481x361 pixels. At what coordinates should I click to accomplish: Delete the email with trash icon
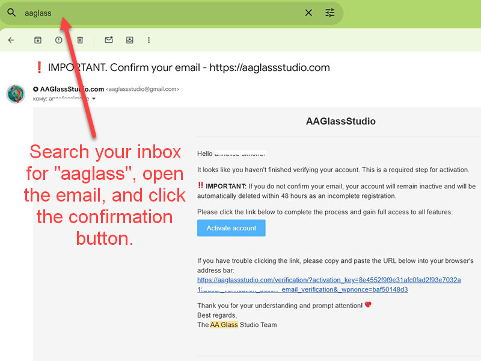(x=80, y=40)
